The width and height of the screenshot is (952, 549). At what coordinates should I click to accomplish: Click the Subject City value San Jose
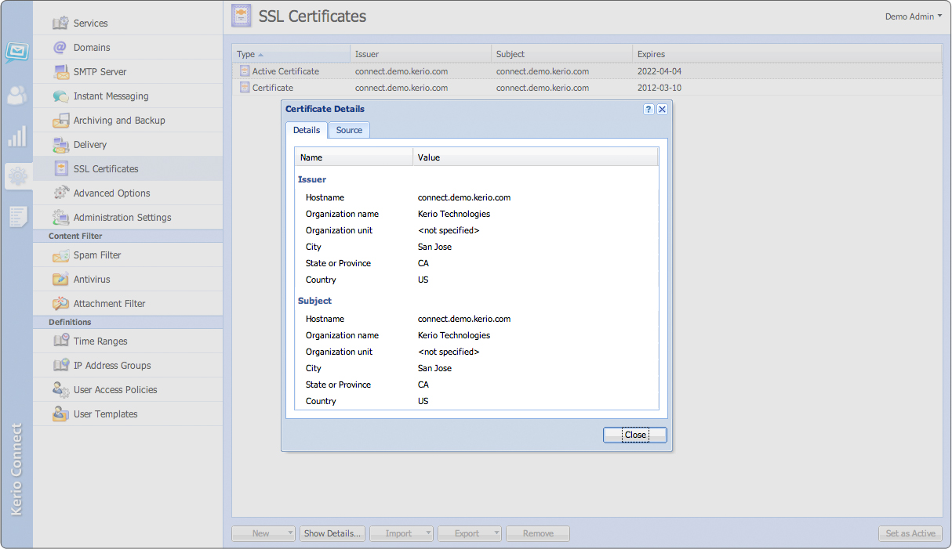434,368
